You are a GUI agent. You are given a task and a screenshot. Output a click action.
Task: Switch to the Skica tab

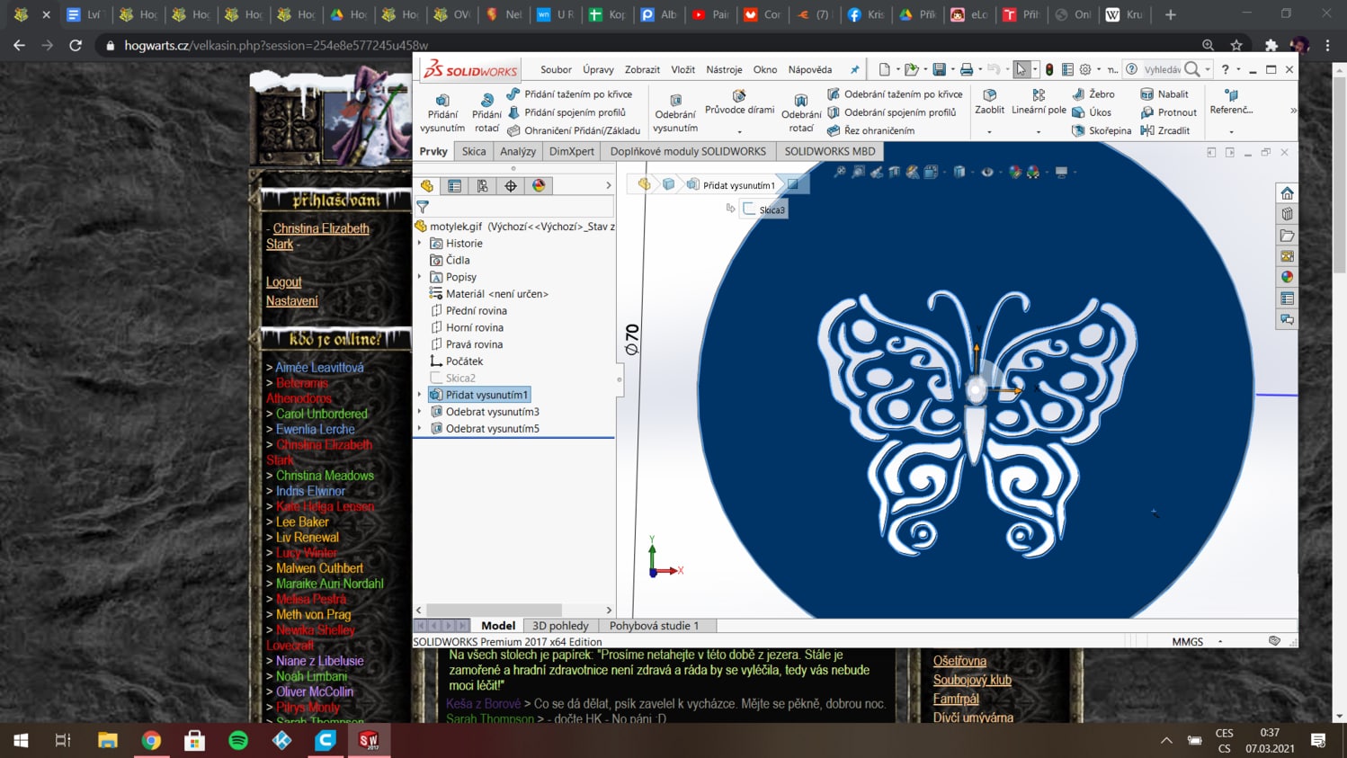pyautogui.click(x=474, y=151)
